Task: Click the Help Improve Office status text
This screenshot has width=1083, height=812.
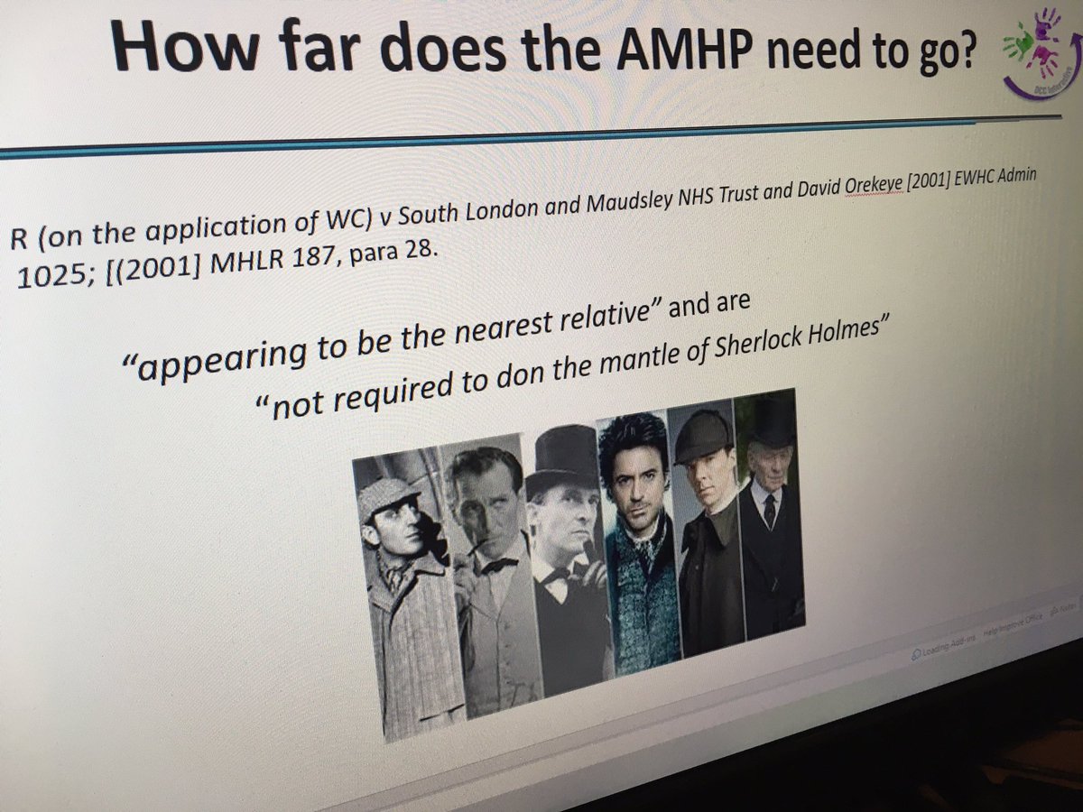Action: pyautogui.click(x=1013, y=624)
